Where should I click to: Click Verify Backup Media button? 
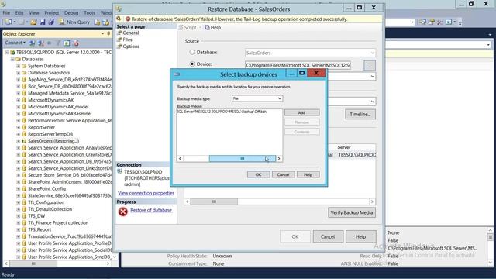click(352, 212)
